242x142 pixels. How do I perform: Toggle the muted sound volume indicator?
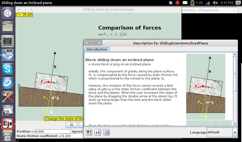[215, 3]
